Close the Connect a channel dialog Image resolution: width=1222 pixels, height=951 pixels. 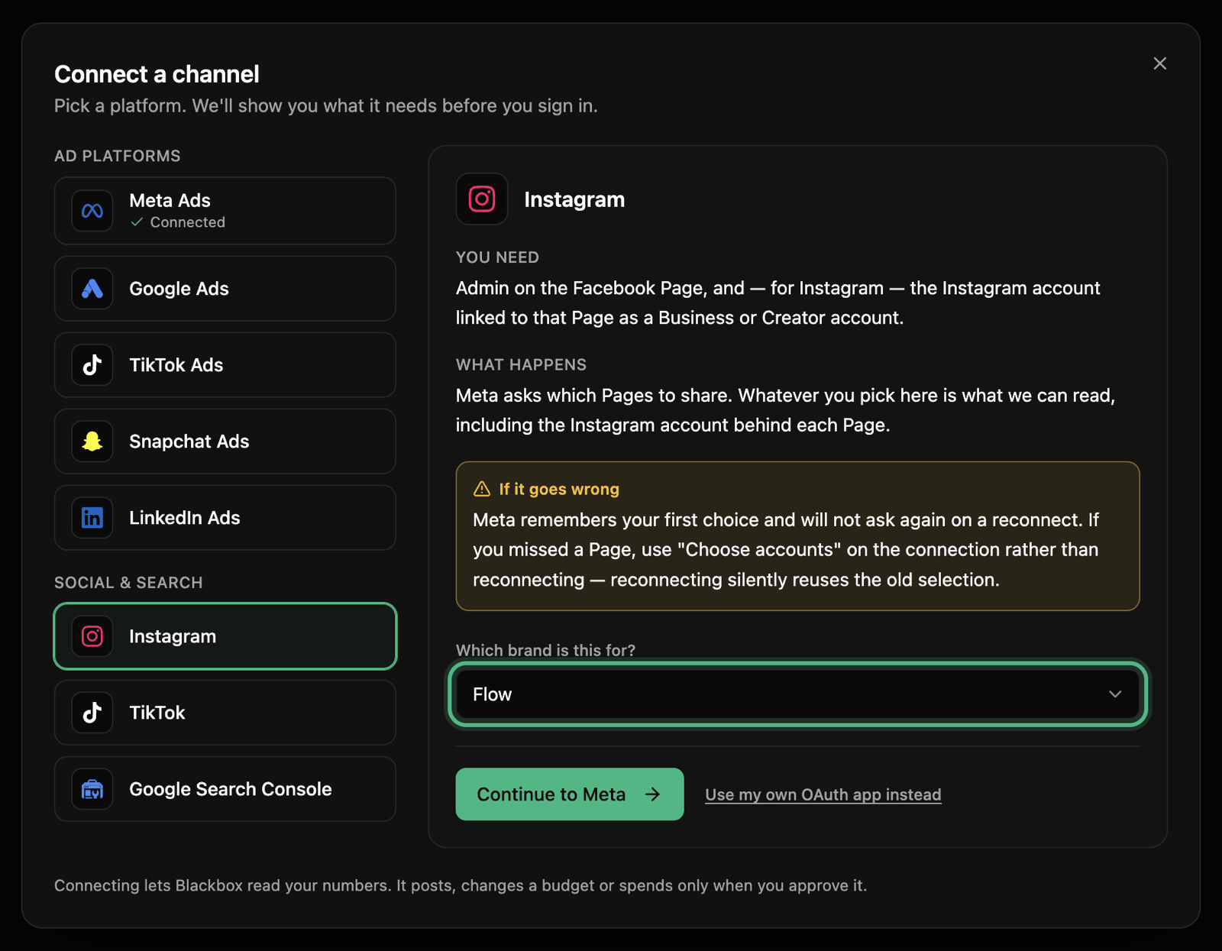[1159, 63]
